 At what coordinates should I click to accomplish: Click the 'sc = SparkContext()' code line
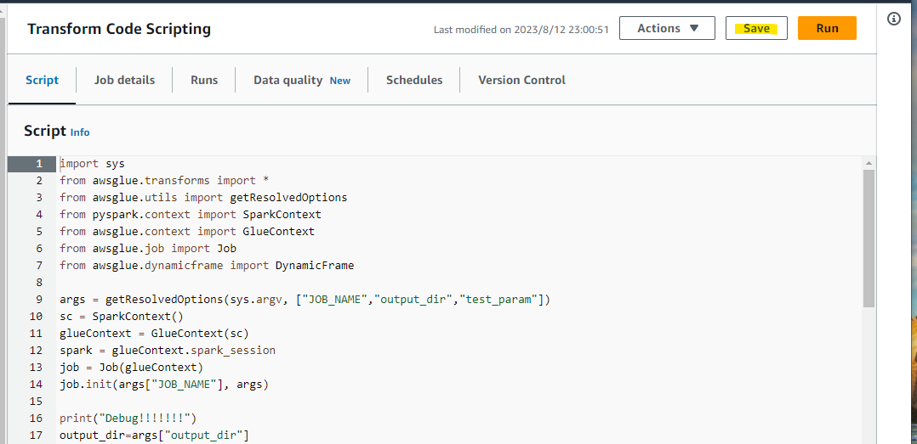[x=121, y=316]
